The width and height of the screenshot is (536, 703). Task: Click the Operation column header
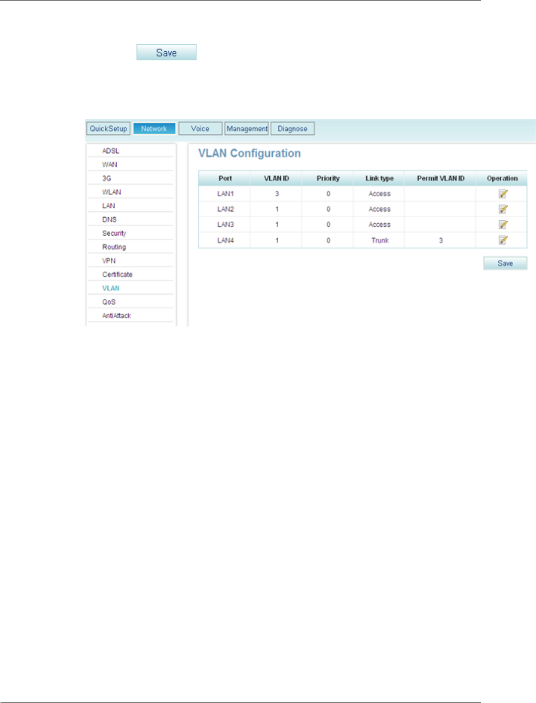pyautogui.click(x=502, y=178)
